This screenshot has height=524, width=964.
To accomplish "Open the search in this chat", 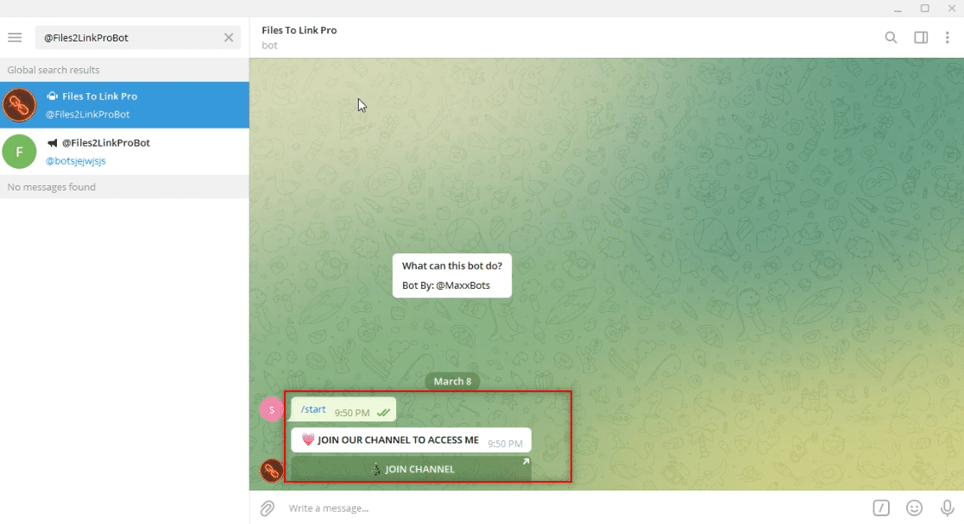I will coord(892,37).
